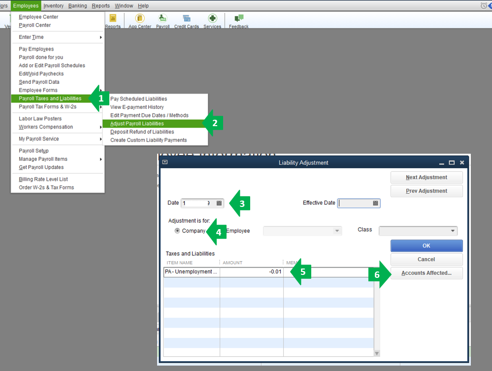Select the Company radio button

click(x=177, y=231)
